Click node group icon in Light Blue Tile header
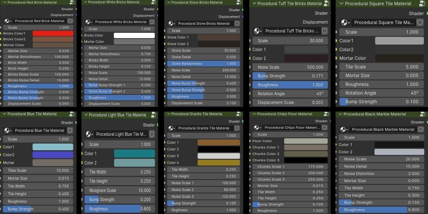 (153, 115)
